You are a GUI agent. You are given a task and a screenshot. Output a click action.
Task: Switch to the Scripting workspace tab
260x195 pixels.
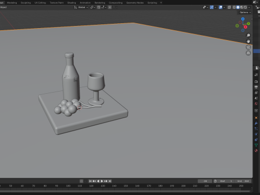coord(152,3)
